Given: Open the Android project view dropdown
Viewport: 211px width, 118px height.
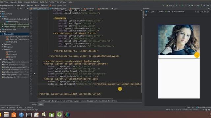Looking at the screenshot, I should (5, 9).
